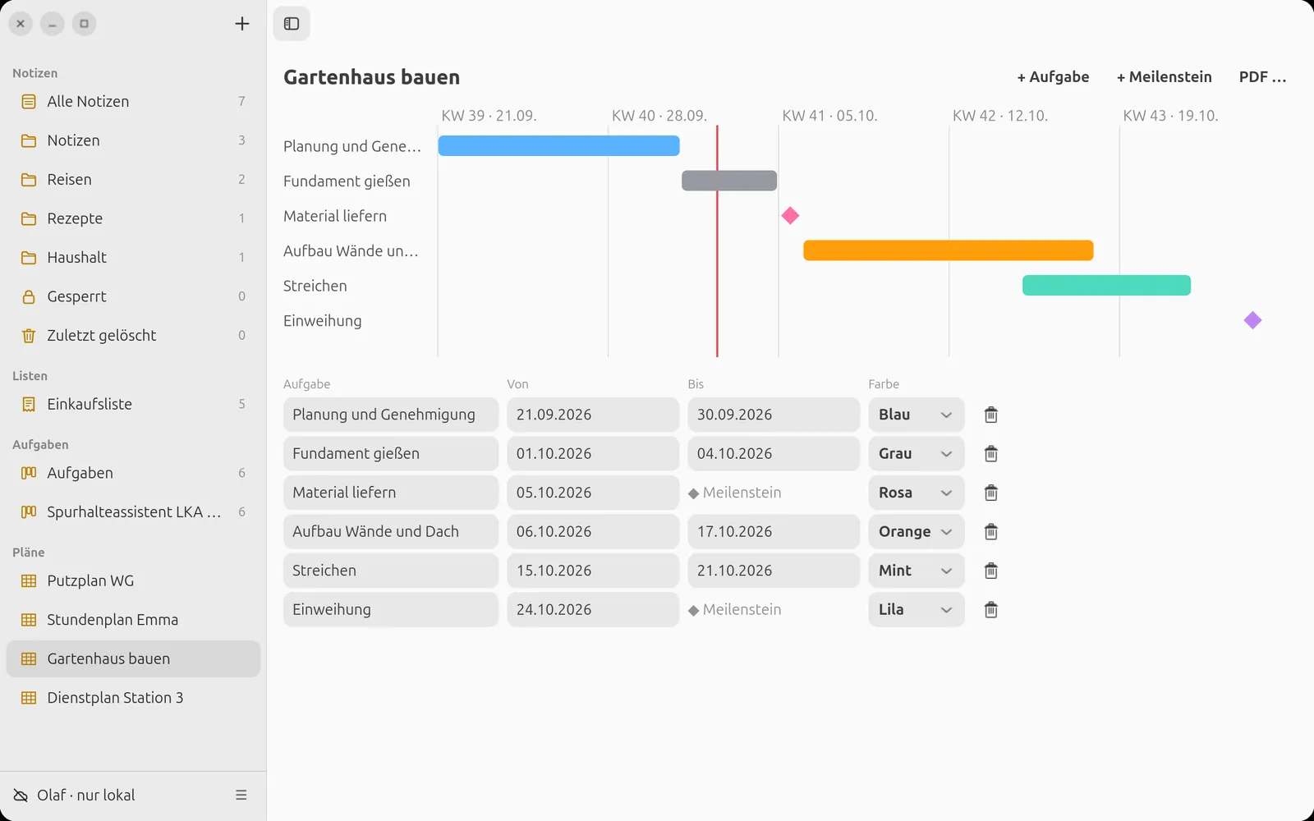This screenshot has height=821, width=1314.
Task: Click the cloud-off sync icon for Olaf
Action: point(21,795)
